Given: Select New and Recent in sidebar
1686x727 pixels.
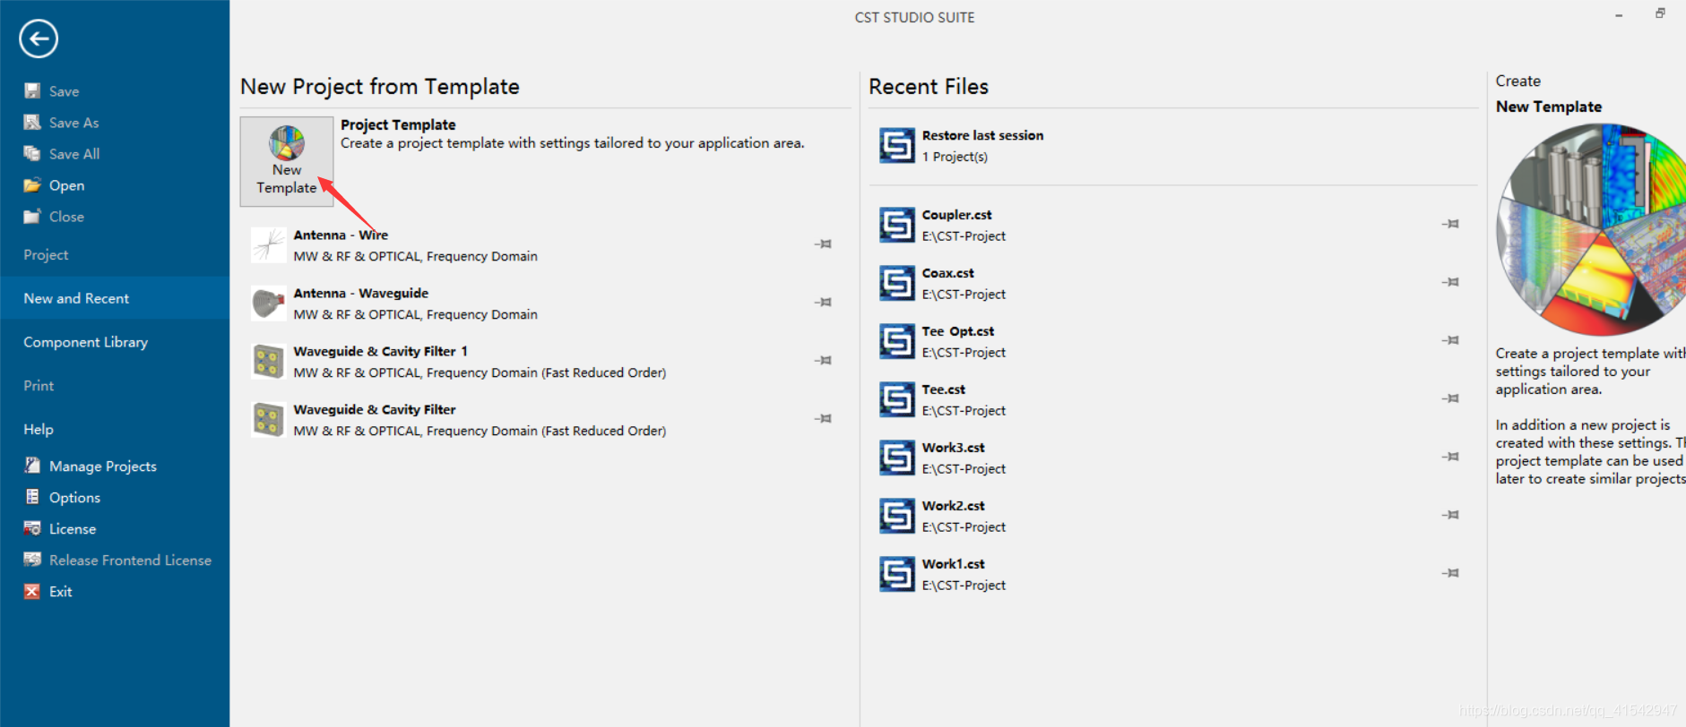Looking at the screenshot, I should click(115, 298).
